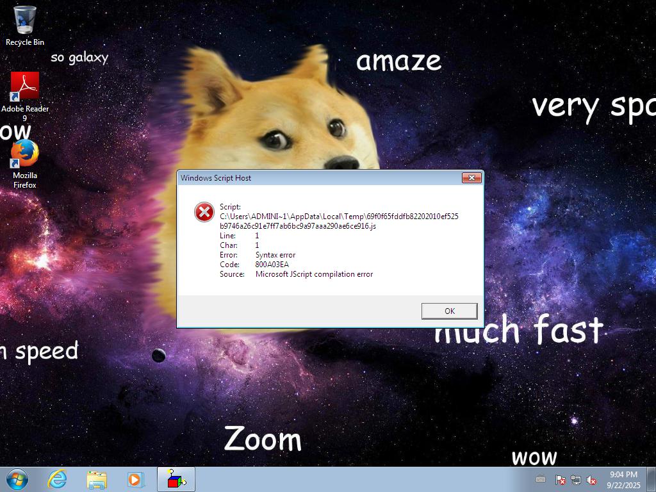Click the network status tray icon

pos(575,480)
